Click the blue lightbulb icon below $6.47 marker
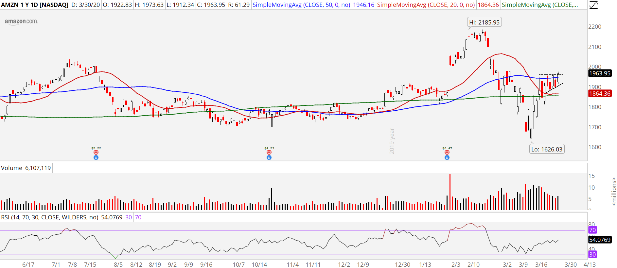The width and height of the screenshot is (617, 268). pos(447,158)
